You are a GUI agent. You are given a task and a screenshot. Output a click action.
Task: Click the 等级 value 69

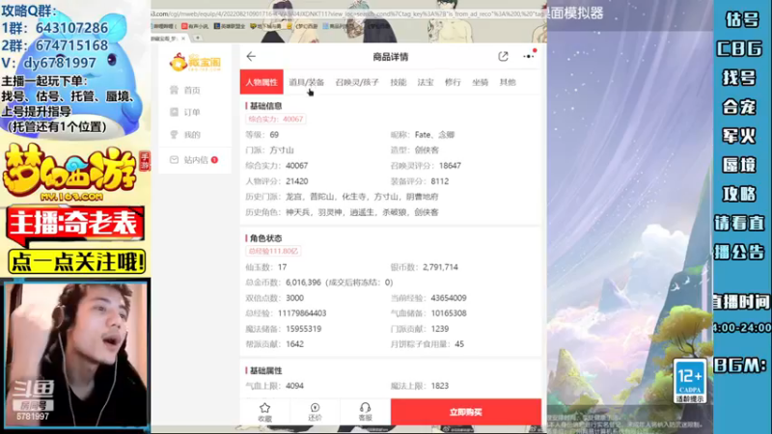[x=274, y=134]
